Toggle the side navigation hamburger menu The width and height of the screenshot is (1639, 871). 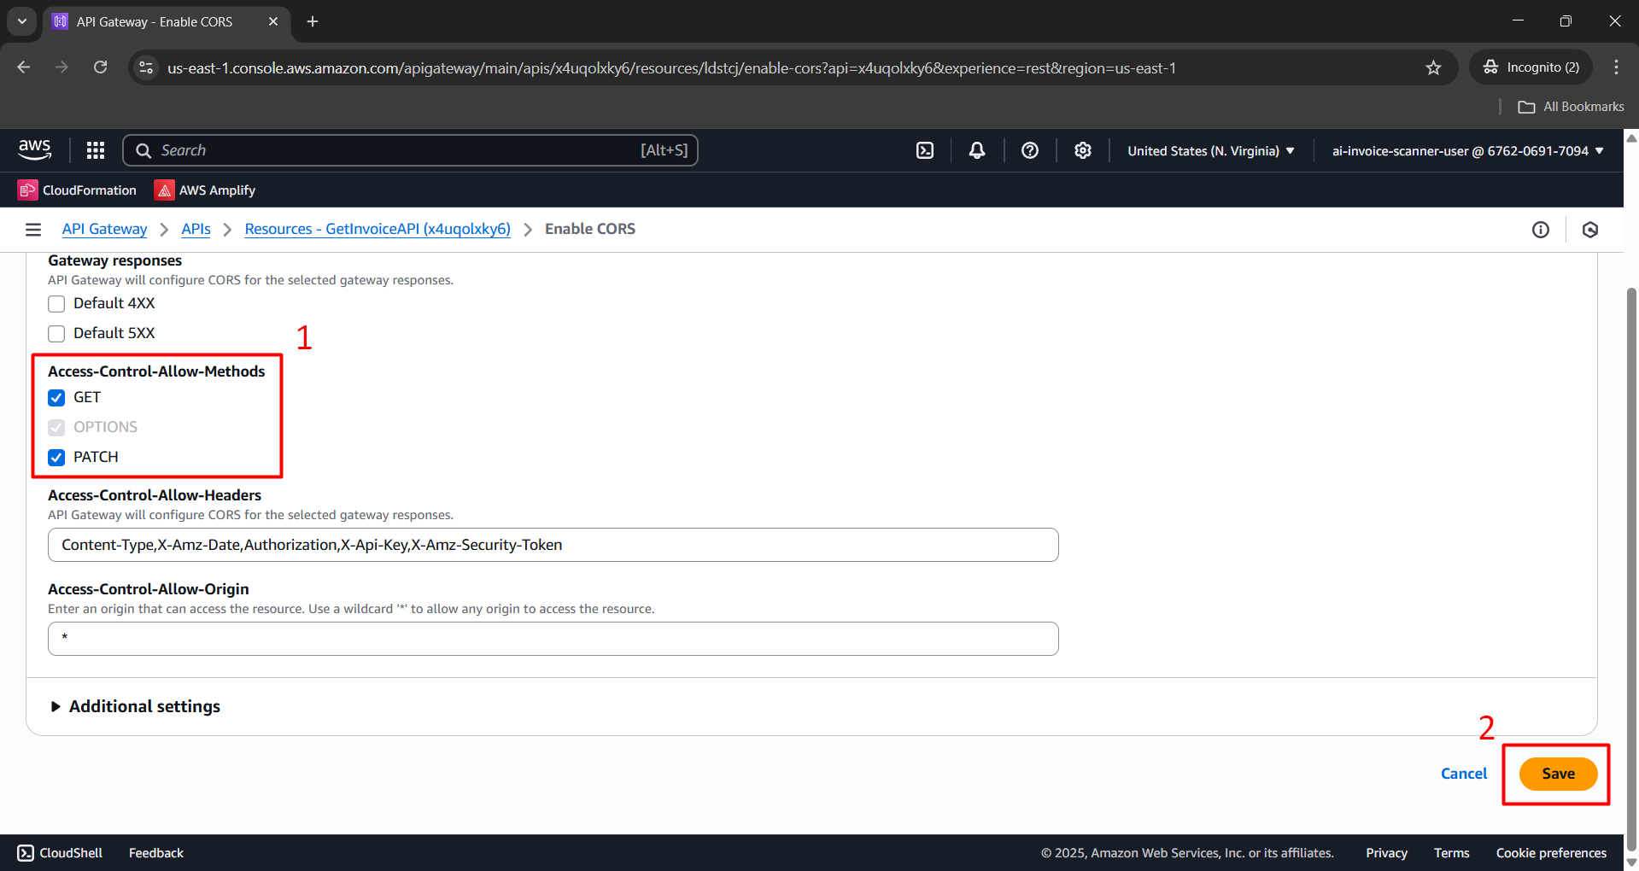click(x=33, y=229)
